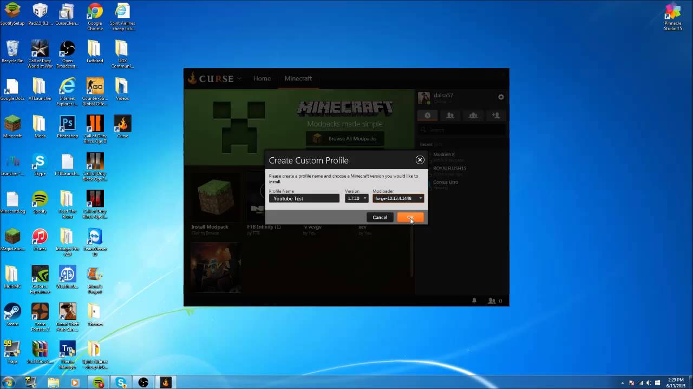Open the ATLauncher folder on desktop

(40, 89)
